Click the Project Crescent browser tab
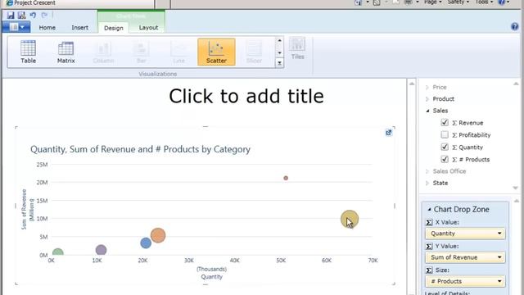The width and height of the screenshot is (524, 295). point(79,3)
